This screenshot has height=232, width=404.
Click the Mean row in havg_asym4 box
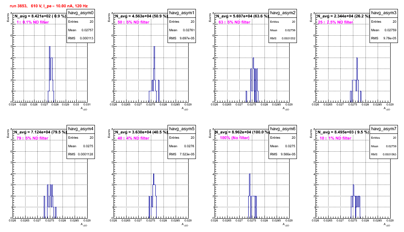click(81, 146)
